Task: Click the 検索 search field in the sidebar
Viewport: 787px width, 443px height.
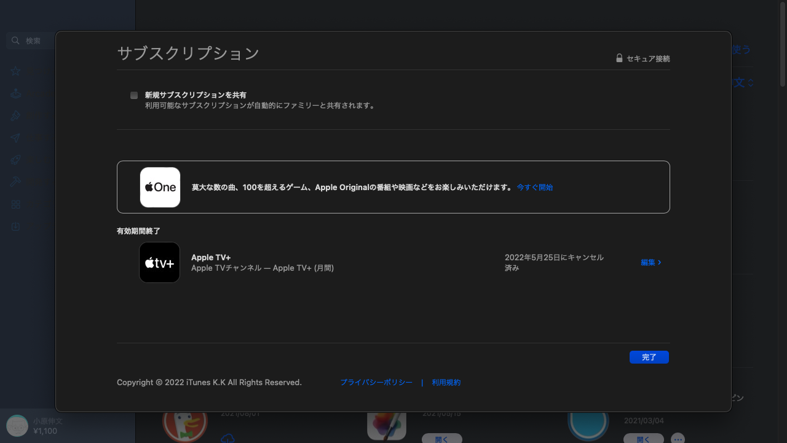Action: tap(31, 41)
